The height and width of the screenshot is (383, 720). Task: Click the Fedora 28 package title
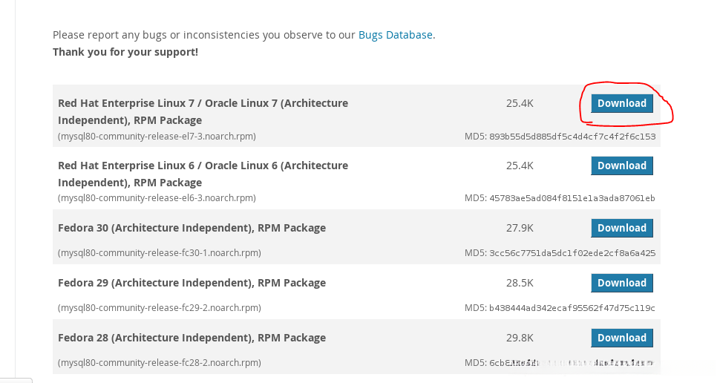(192, 338)
